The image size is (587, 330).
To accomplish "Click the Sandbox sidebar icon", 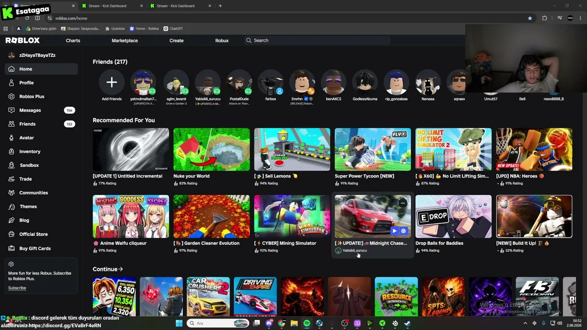I will pyautogui.click(x=11, y=165).
